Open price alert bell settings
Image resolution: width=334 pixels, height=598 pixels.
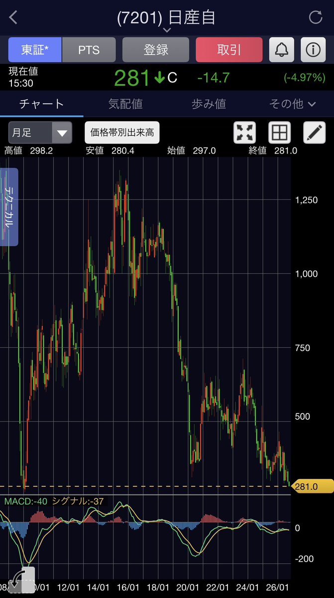(282, 49)
